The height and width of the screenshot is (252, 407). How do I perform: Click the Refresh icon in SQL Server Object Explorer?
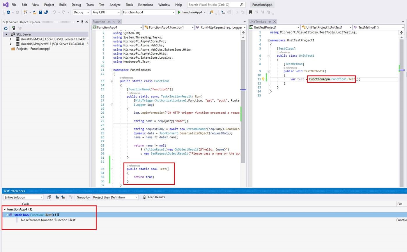click(x=5, y=28)
